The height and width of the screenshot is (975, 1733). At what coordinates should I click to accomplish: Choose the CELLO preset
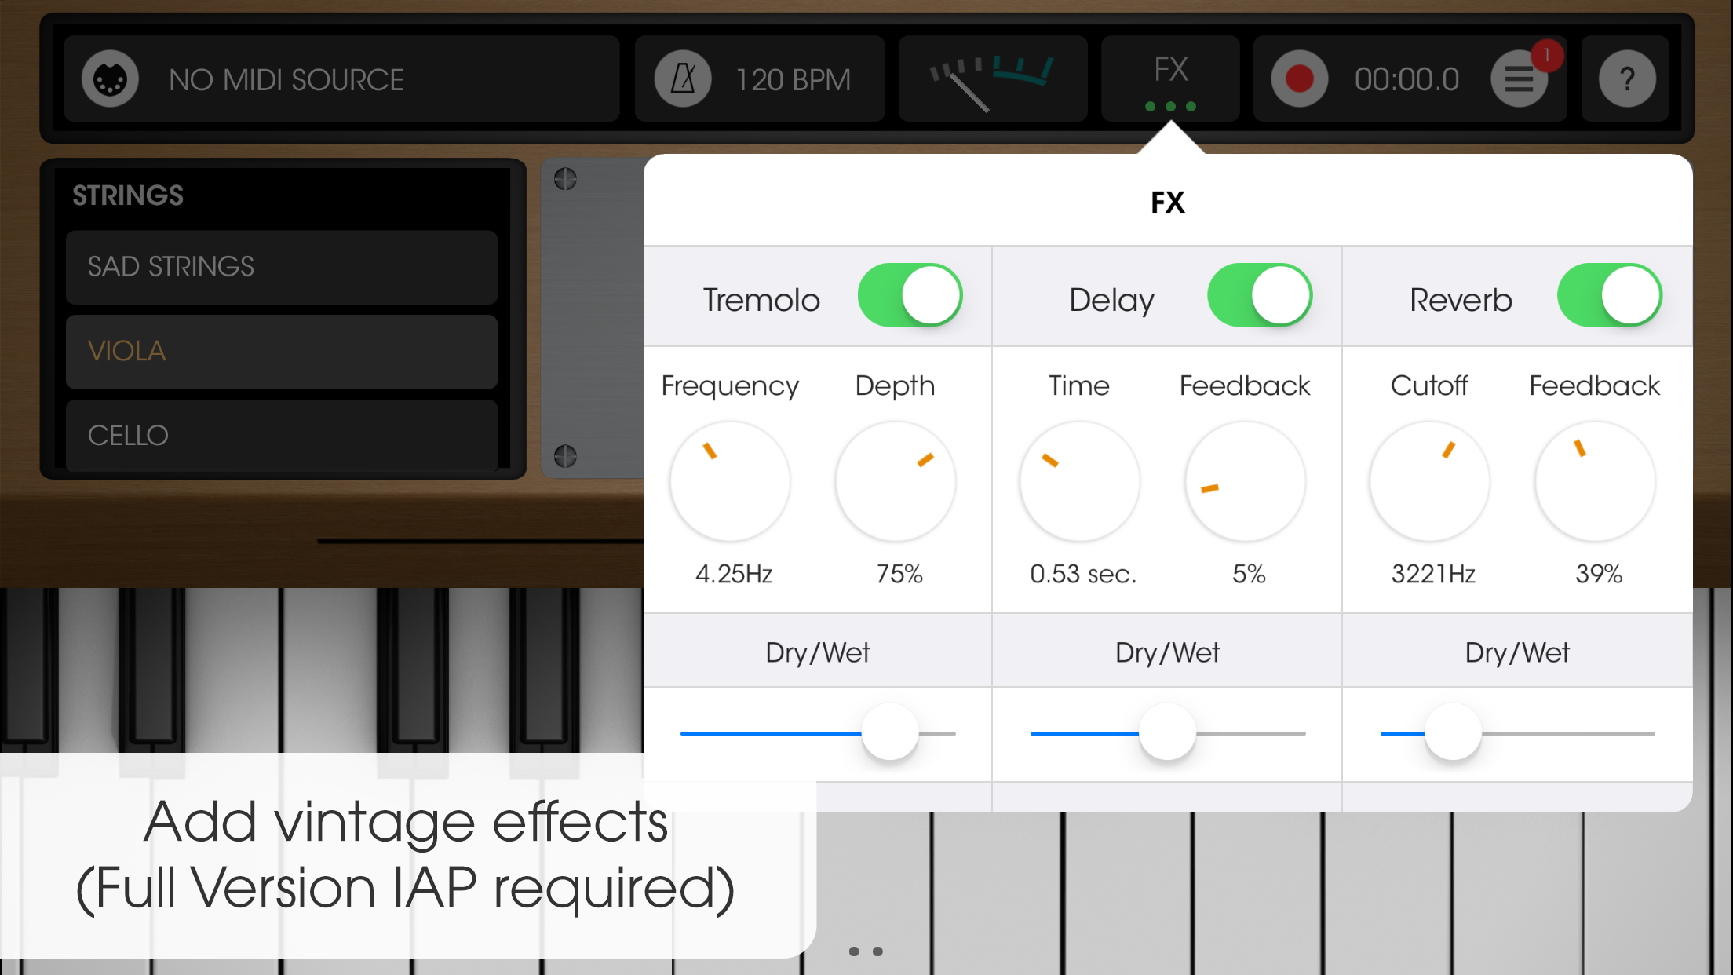pos(282,436)
